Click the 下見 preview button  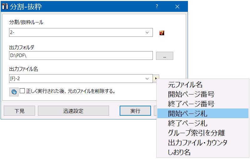tap(19, 111)
